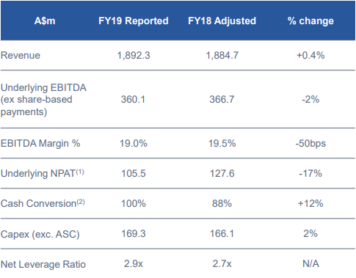
Task: Click the +0.4% revenue change
Action: coord(310,55)
